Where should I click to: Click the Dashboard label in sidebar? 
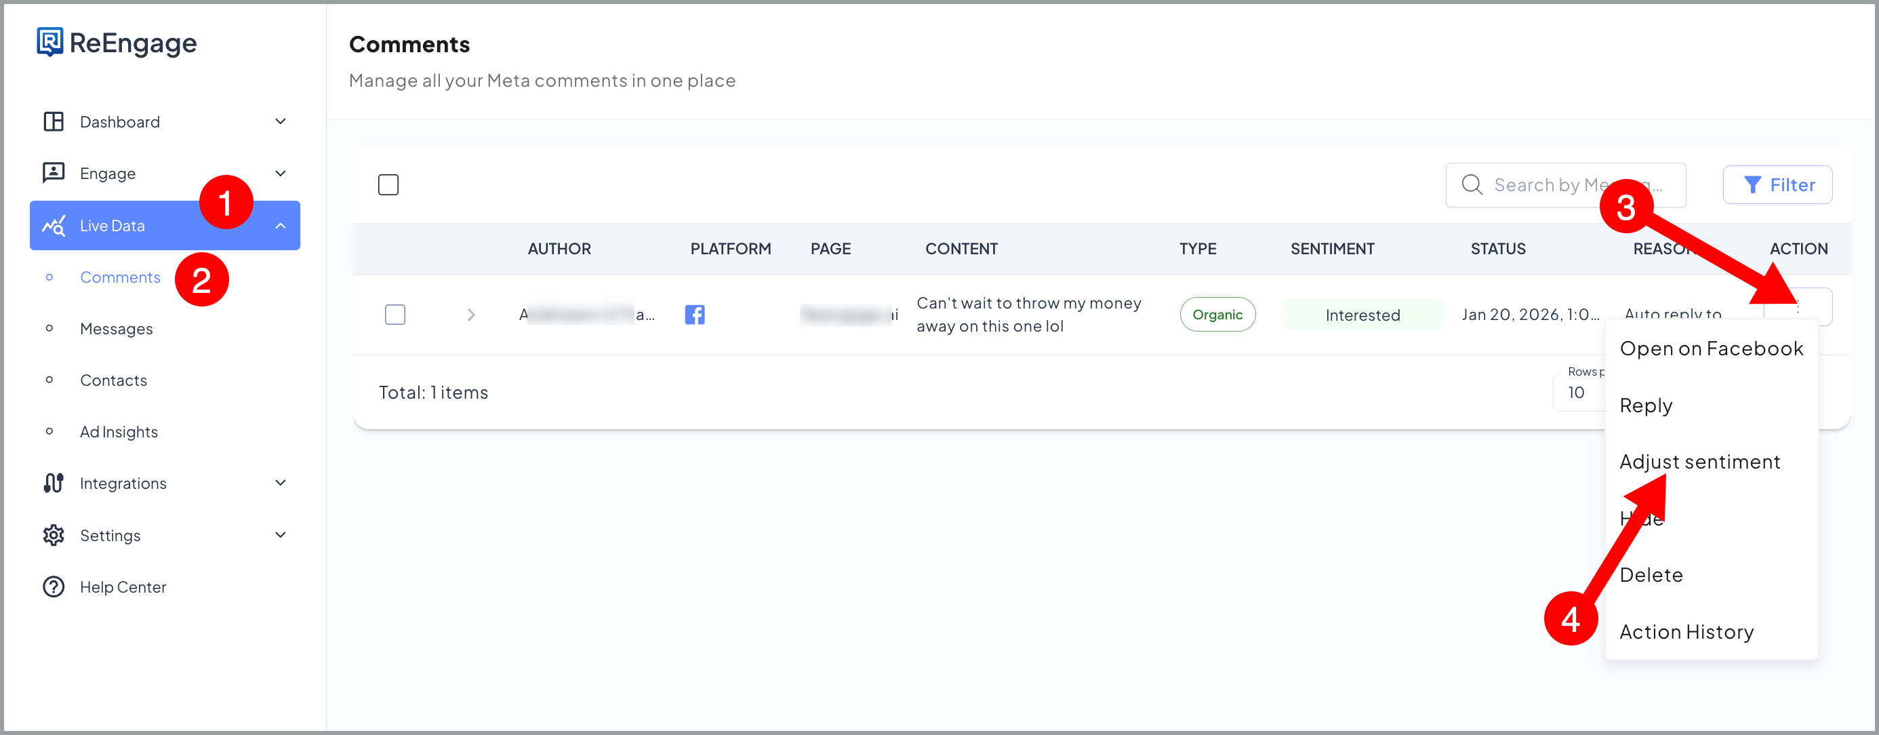coord(119,122)
